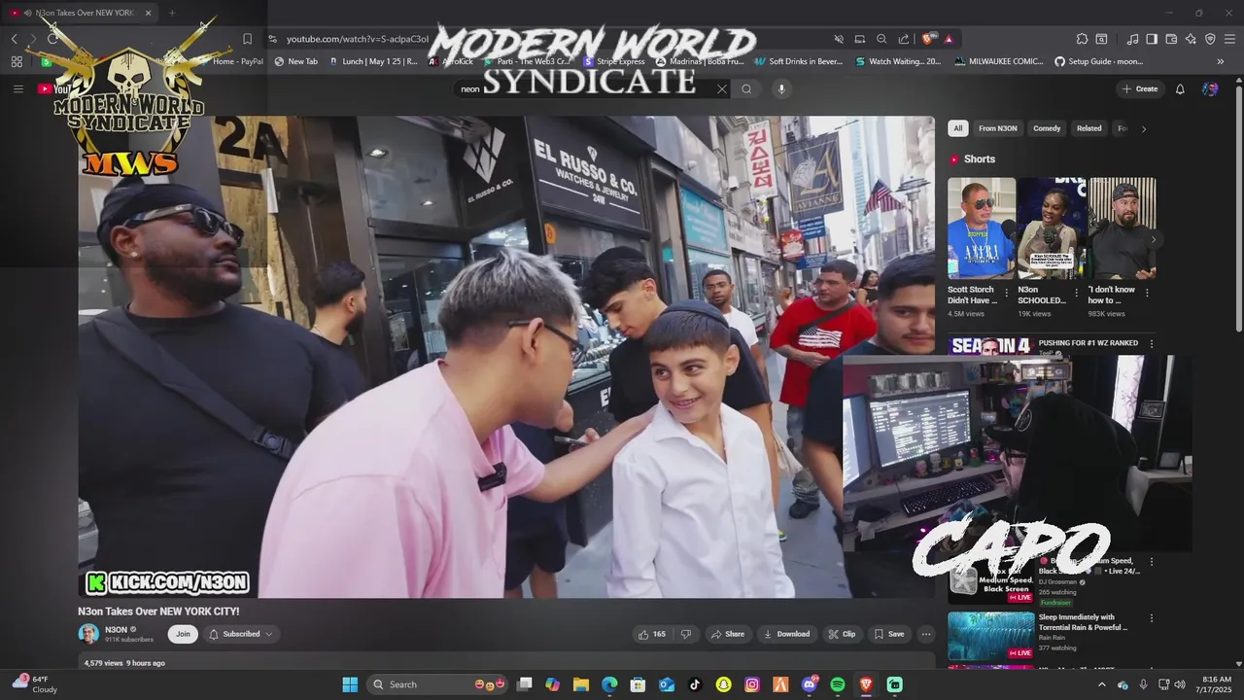Open the Brave main menu
This screenshot has height=700, width=1244.
pyautogui.click(x=1229, y=39)
